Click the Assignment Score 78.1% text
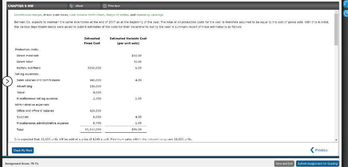Viewport: 348px width, 167px height. [21, 164]
